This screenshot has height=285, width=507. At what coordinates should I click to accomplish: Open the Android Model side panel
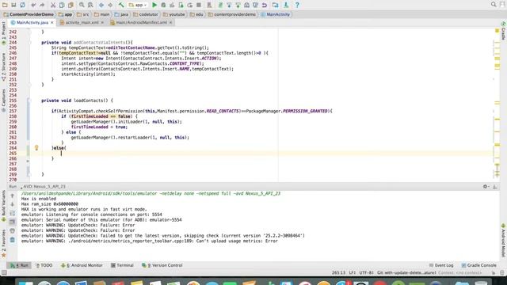click(x=504, y=241)
